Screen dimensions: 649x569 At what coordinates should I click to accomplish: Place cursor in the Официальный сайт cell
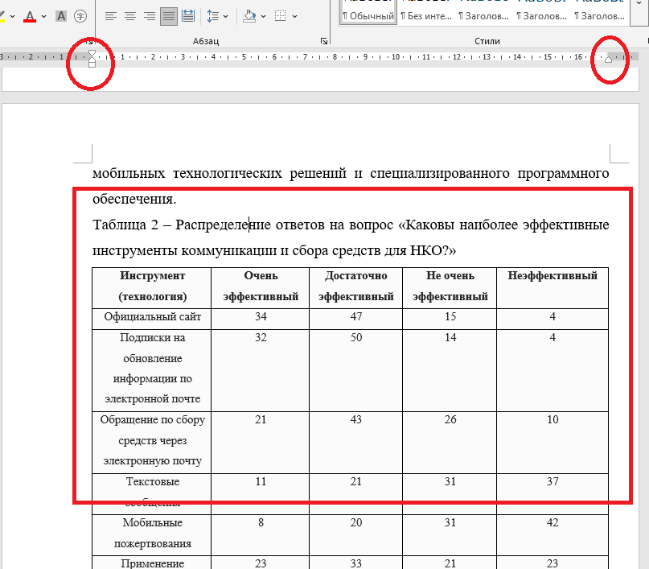pos(151,317)
